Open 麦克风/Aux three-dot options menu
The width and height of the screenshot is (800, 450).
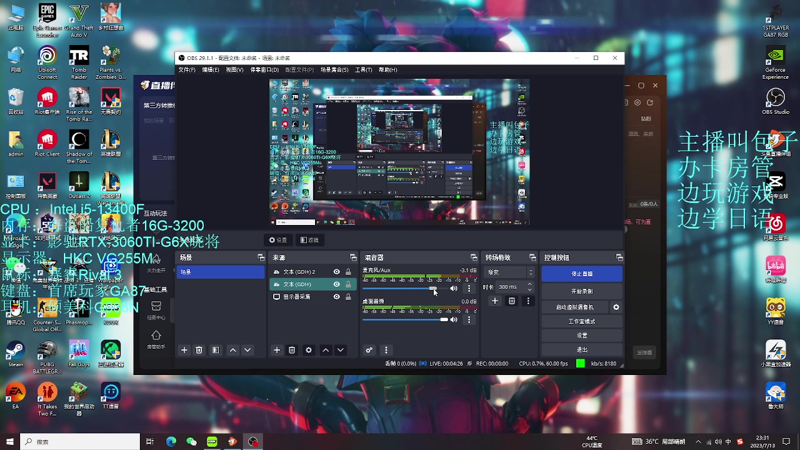(x=469, y=289)
